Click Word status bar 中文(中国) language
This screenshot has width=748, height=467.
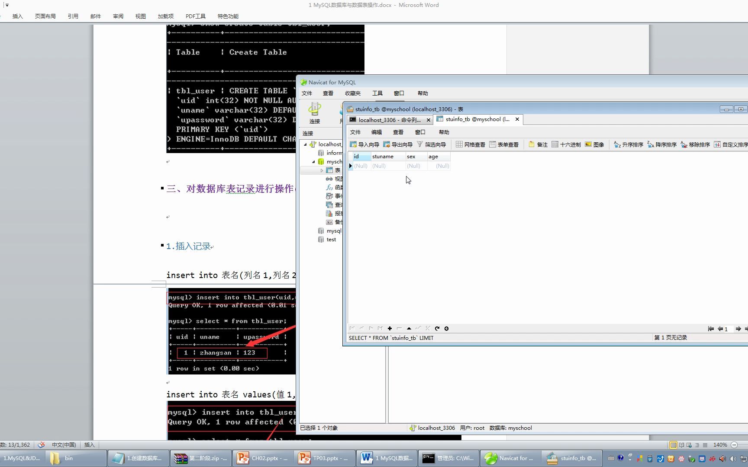pos(64,445)
